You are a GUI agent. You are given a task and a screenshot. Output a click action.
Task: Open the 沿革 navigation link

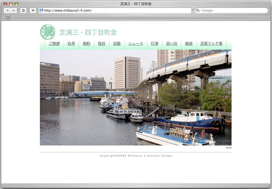pos(71,43)
